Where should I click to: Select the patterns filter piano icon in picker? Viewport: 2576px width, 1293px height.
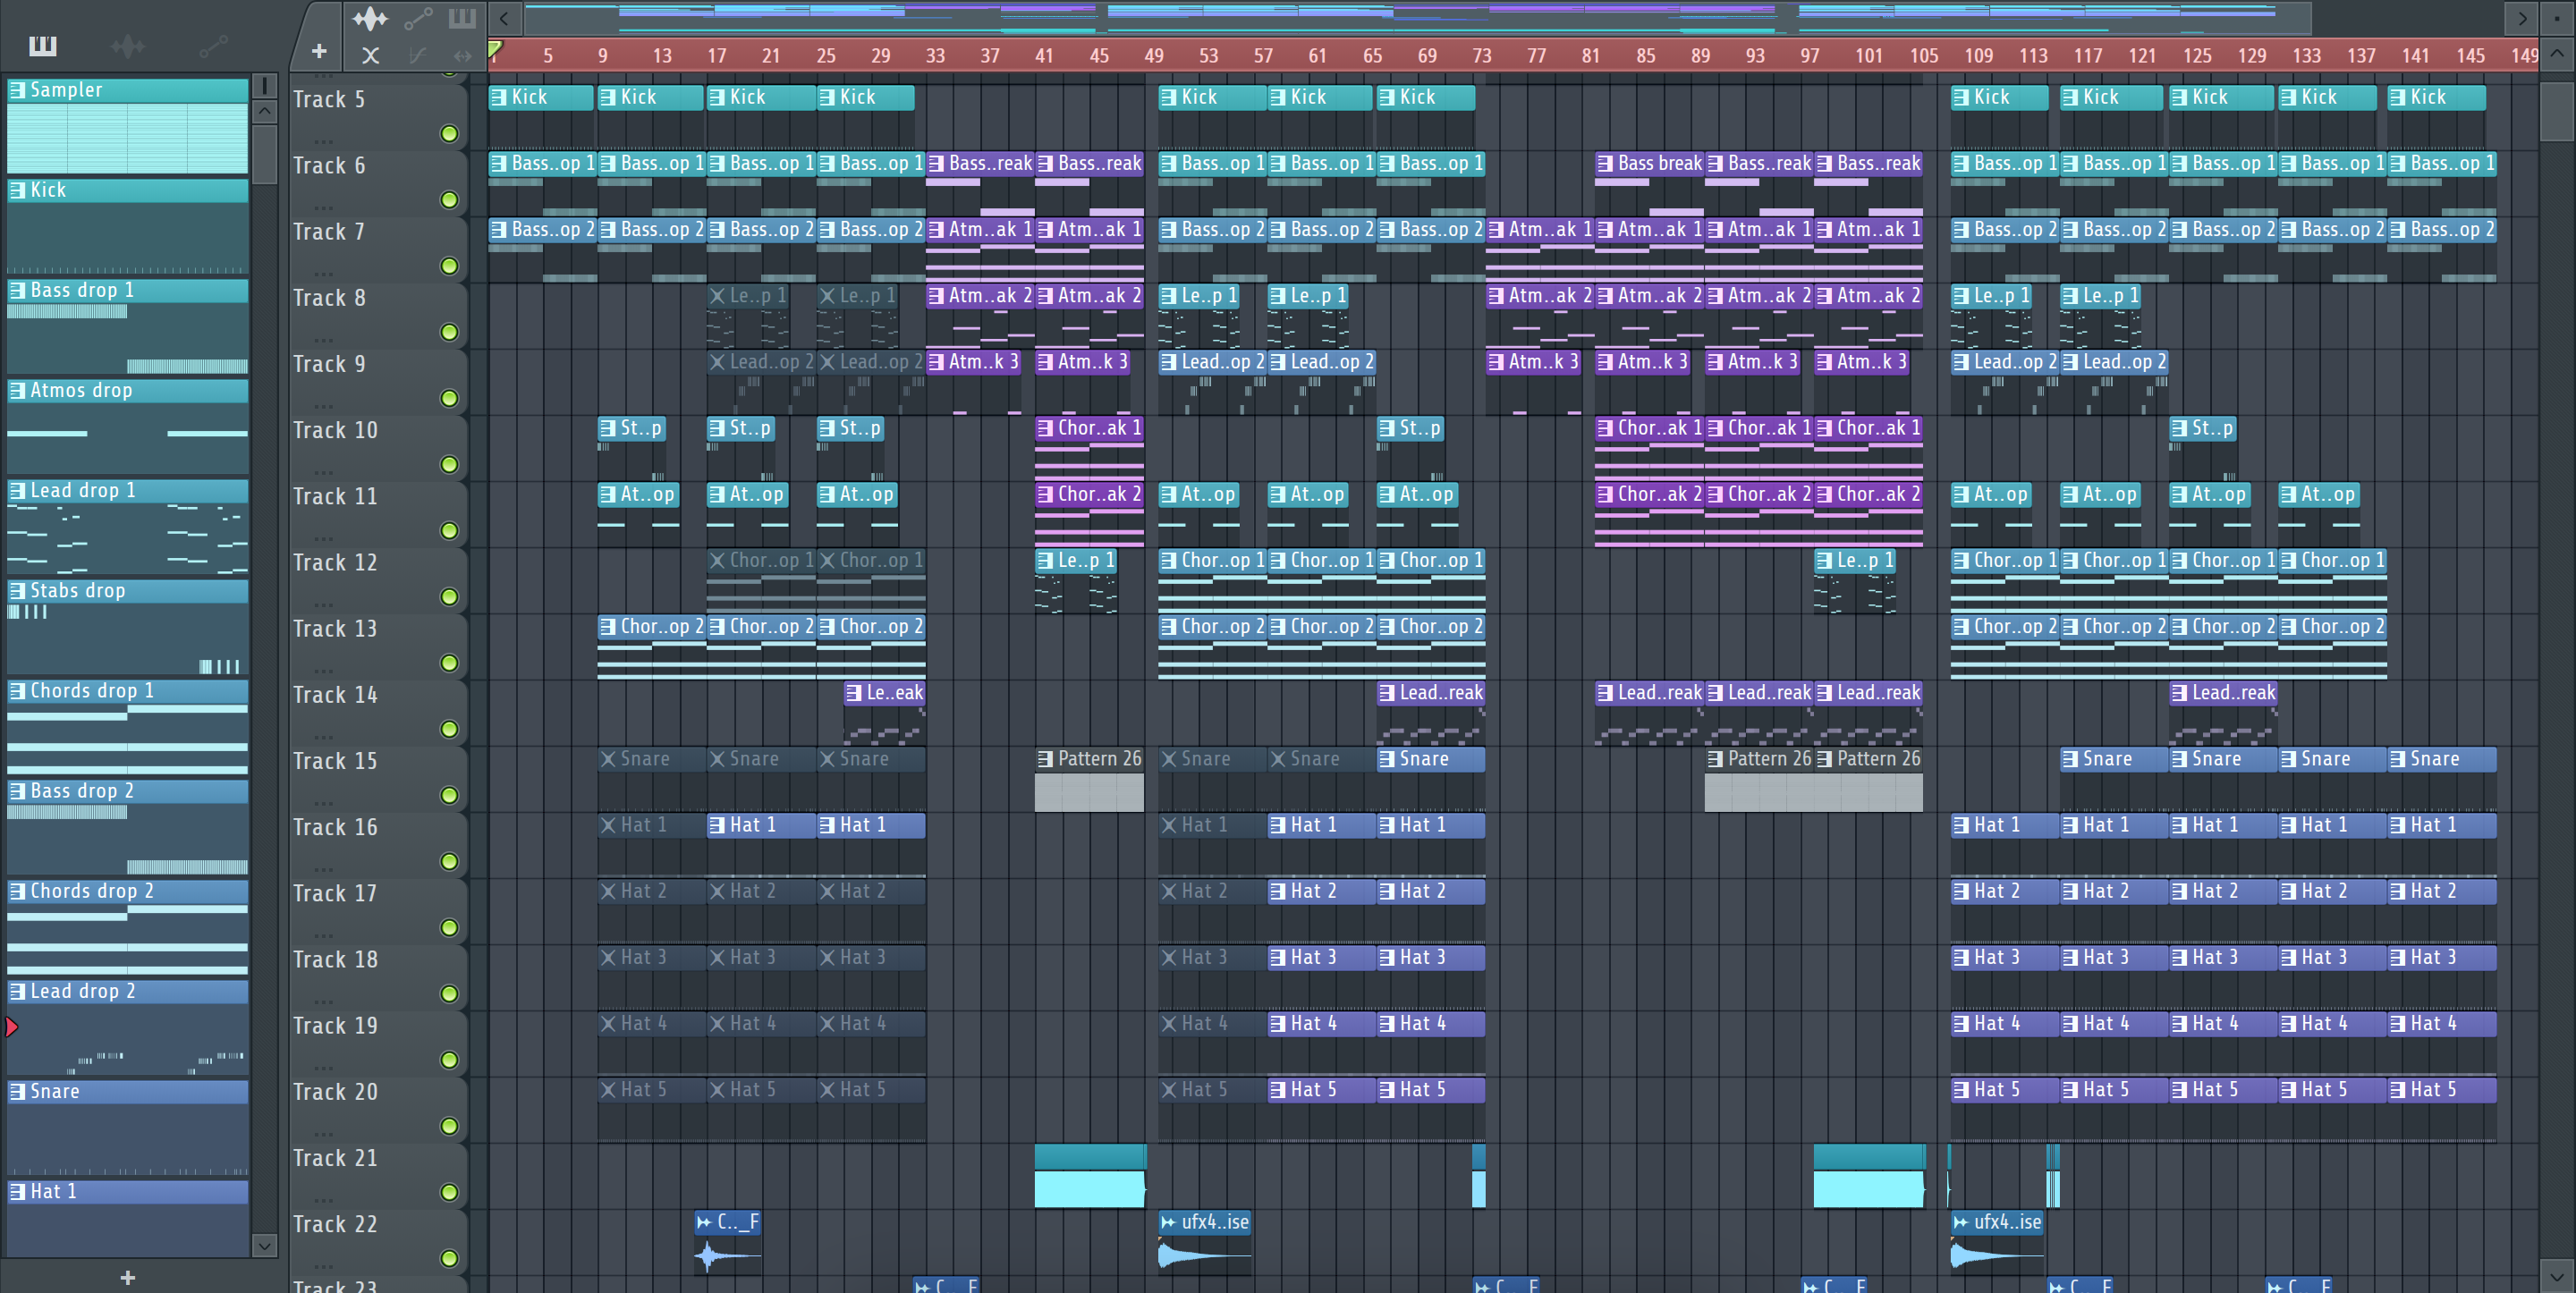coord(43,46)
